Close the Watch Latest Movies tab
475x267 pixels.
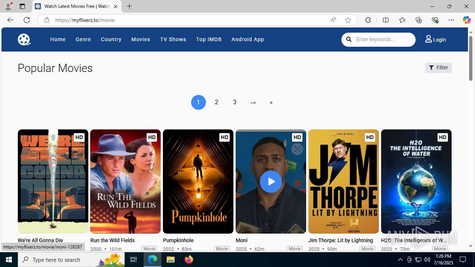coord(115,6)
